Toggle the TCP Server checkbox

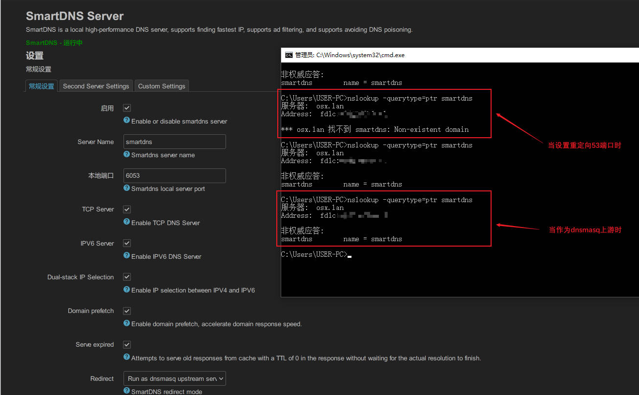[x=127, y=209]
